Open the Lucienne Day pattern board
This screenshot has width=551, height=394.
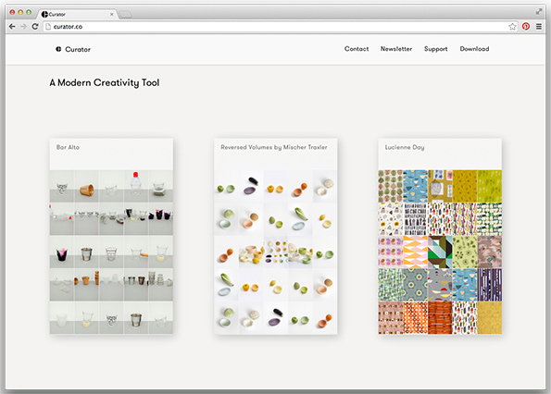(x=440, y=236)
